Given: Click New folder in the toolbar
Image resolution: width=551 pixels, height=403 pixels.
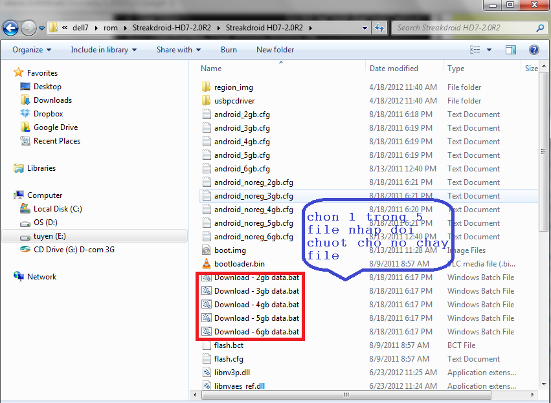Looking at the screenshot, I should 275,50.
